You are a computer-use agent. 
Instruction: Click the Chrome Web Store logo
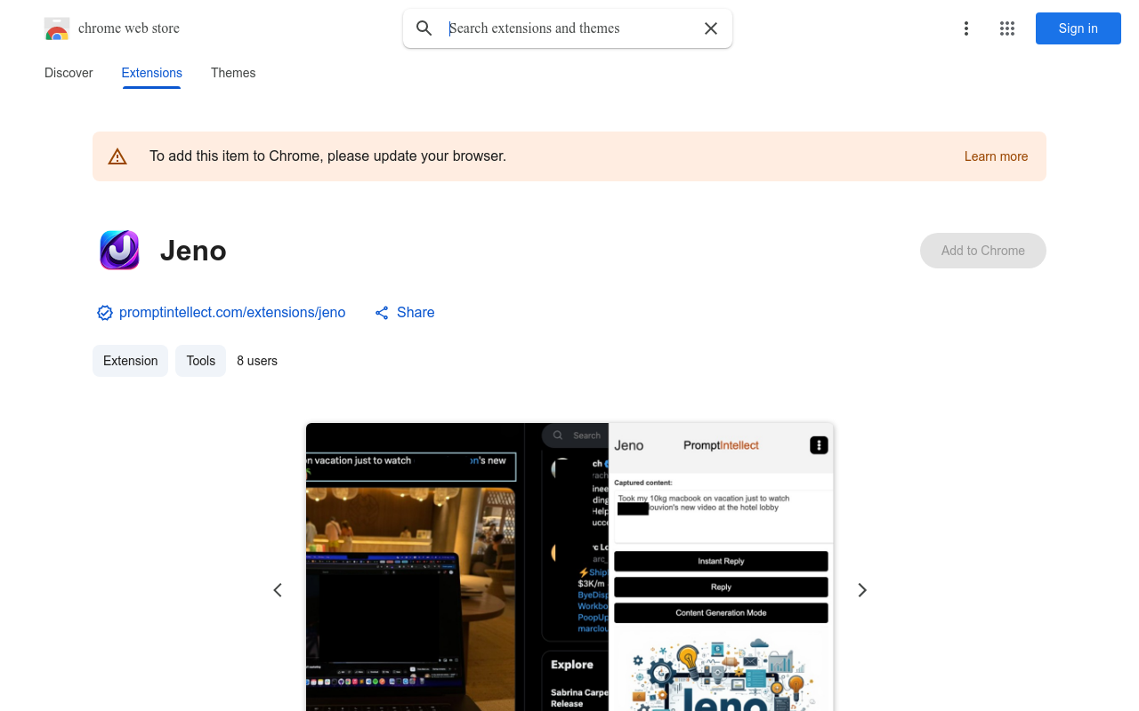(x=57, y=28)
